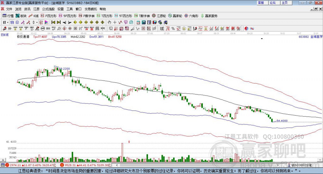Open the 行情 market quotes view

tap(8, 16)
